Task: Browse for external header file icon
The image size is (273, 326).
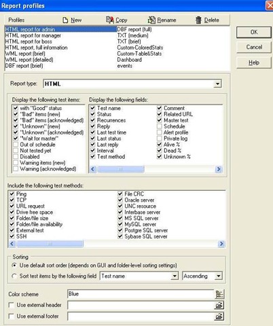Action: 219,305
